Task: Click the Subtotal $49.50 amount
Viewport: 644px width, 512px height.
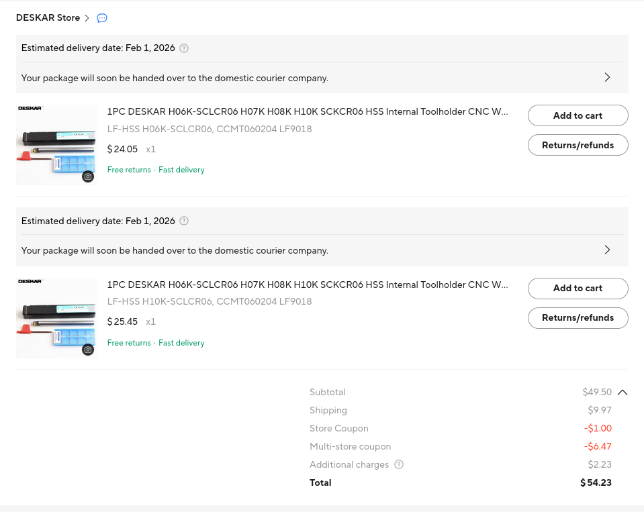Action: [597, 392]
